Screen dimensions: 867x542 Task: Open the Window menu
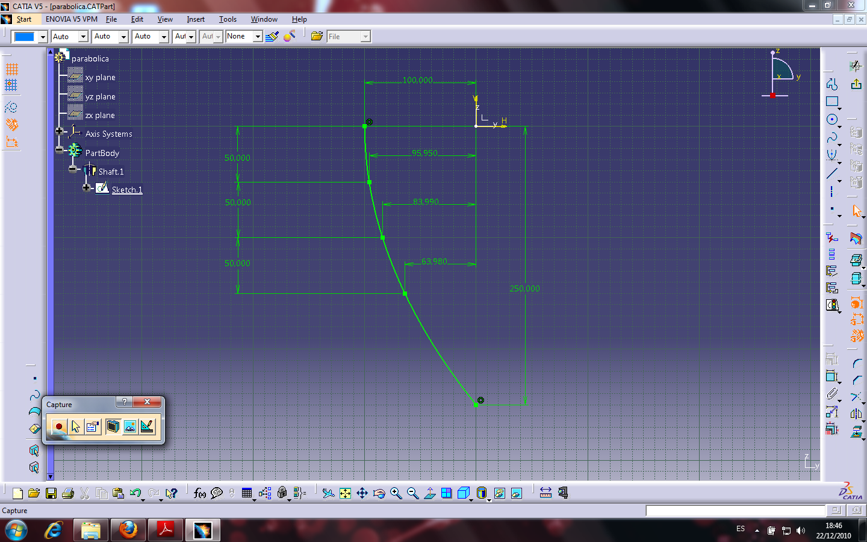tap(264, 19)
